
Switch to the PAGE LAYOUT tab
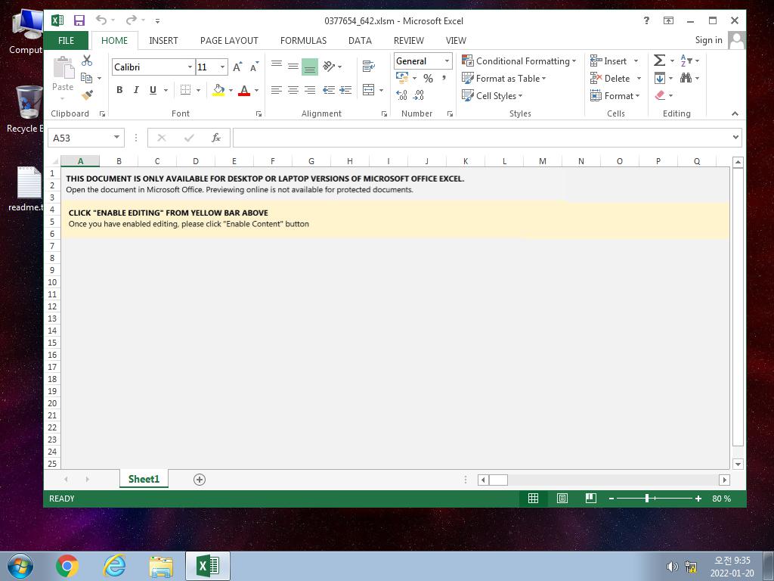pyautogui.click(x=229, y=41)
